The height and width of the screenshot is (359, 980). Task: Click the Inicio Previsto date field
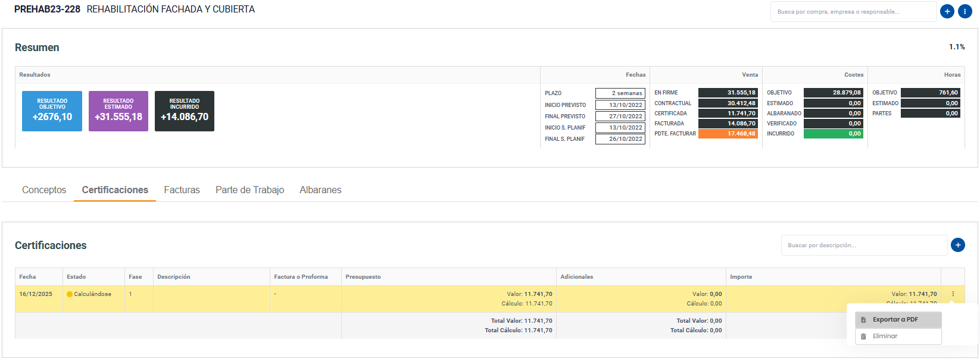tap(620, 105)
